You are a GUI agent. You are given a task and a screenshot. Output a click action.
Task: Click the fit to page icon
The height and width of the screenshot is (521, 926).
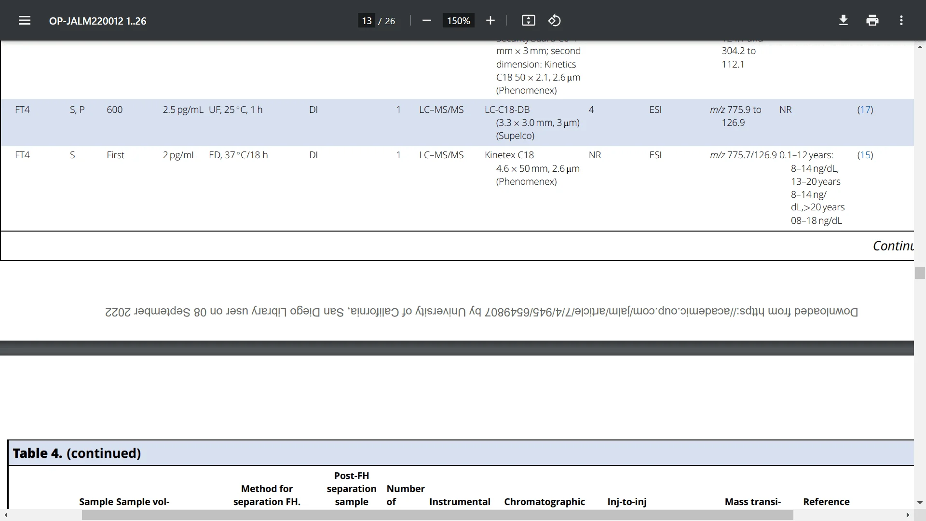pos(528,20)
